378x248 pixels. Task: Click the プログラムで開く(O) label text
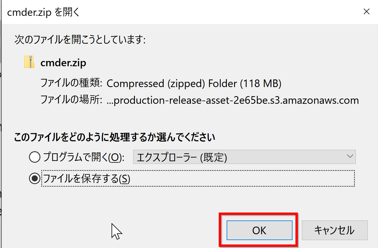click(x=83, y=158)
